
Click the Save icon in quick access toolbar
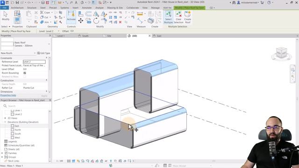pyautogui.click(x=17, y=2)
